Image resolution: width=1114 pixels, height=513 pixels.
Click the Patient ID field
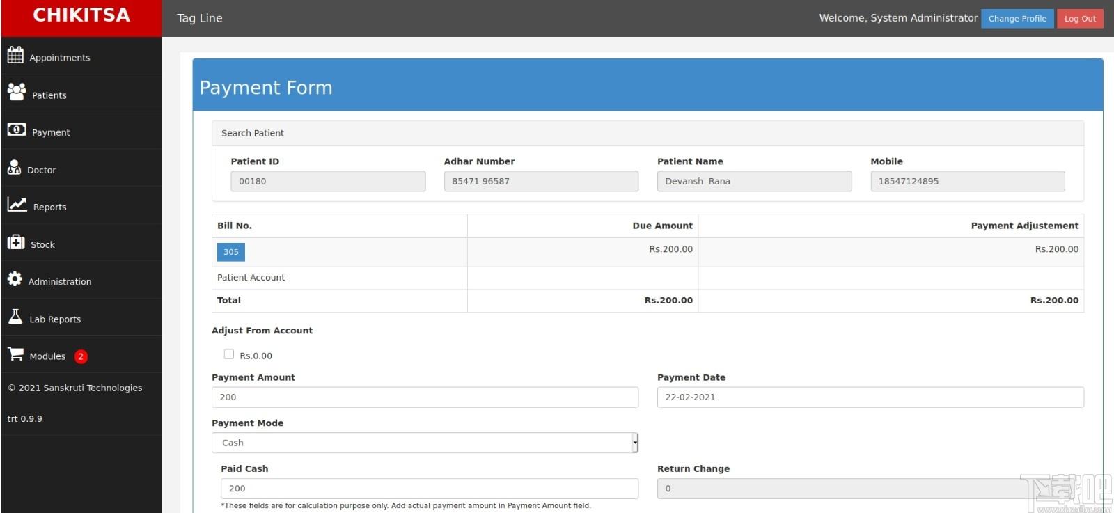[x=328, y=181]
